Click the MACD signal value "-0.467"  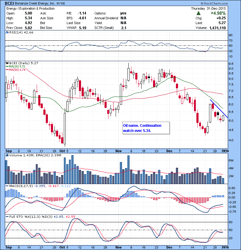[53, 186]
